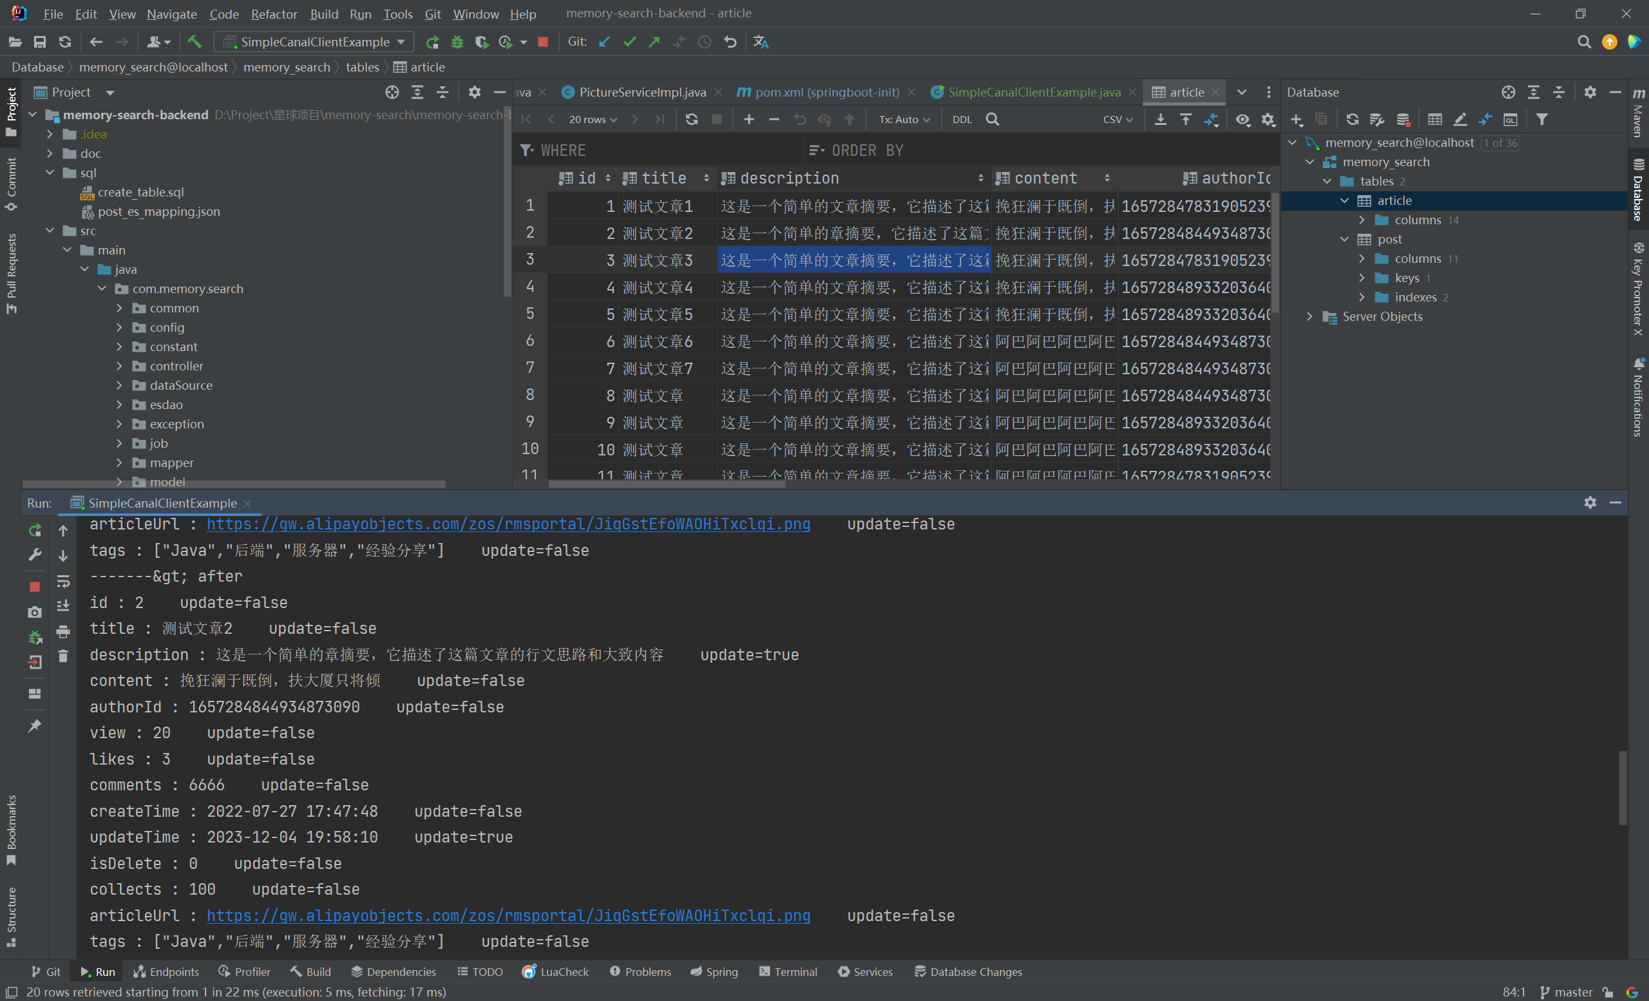
Task: Open the Tx: Auto transaction mode dropdown
Action: pyautogui.click(x=904, y=119)
